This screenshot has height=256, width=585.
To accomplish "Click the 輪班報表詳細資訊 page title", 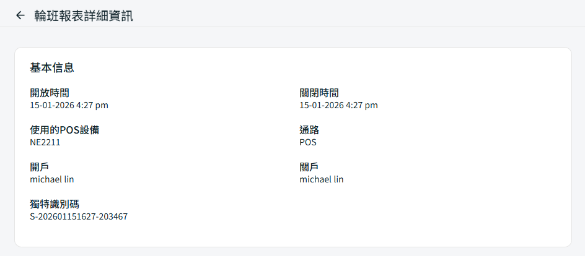I will click(x=84, y=15).
